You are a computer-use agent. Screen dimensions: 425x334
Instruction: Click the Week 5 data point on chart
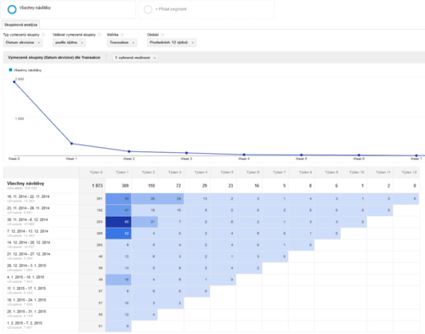coord(302,155)
